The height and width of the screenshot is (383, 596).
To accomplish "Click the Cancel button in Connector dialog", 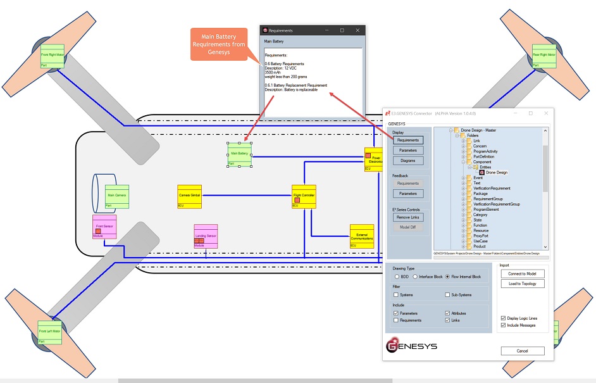I will [x=522, y=351].
